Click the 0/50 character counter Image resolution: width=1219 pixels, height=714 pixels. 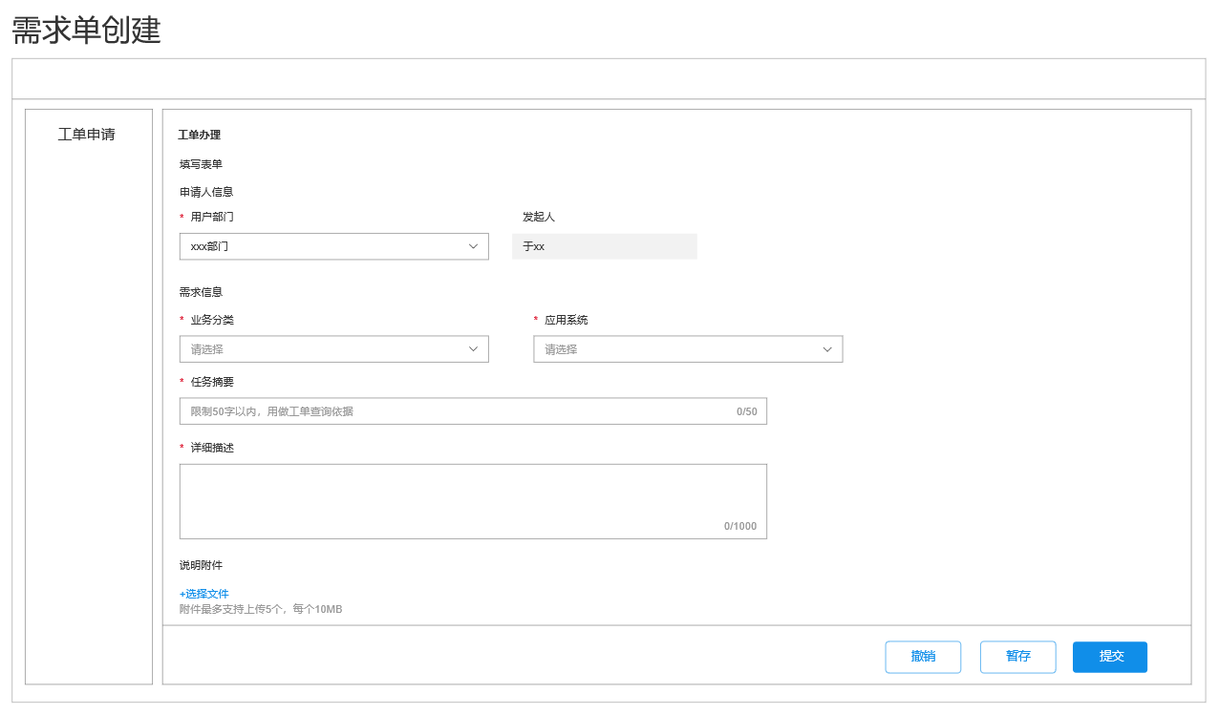click(746, 411)
